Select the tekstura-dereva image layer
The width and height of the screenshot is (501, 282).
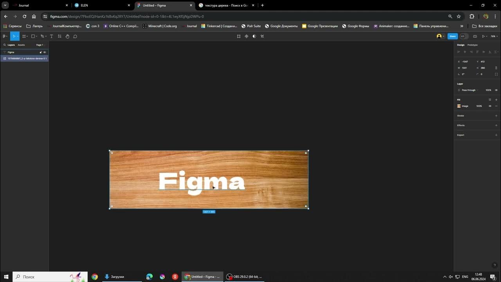coord(24,58)
